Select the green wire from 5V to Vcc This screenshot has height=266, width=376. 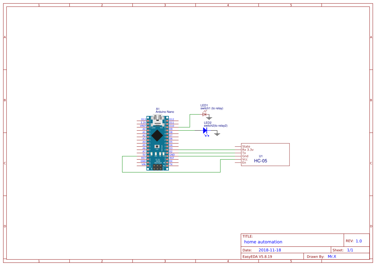click(x=171, y=172)
